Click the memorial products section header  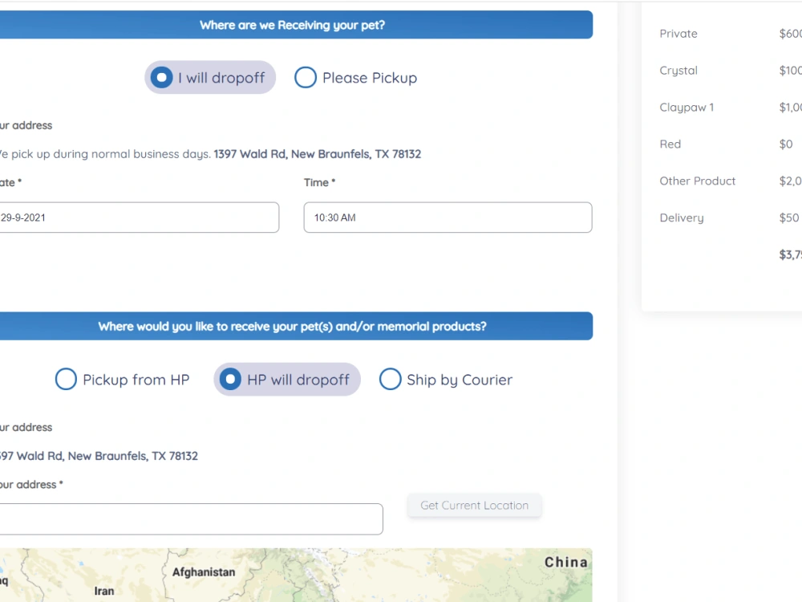[x=293, y=327]
